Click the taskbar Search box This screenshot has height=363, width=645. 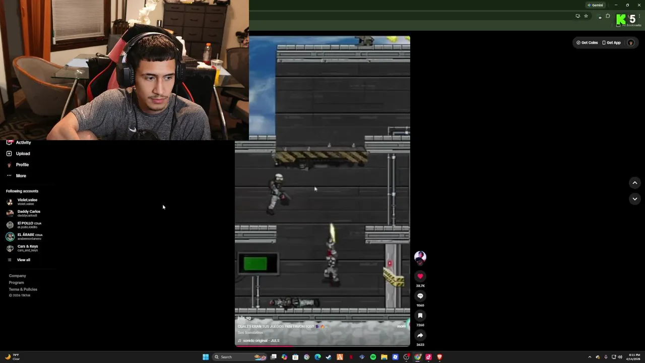240,357
